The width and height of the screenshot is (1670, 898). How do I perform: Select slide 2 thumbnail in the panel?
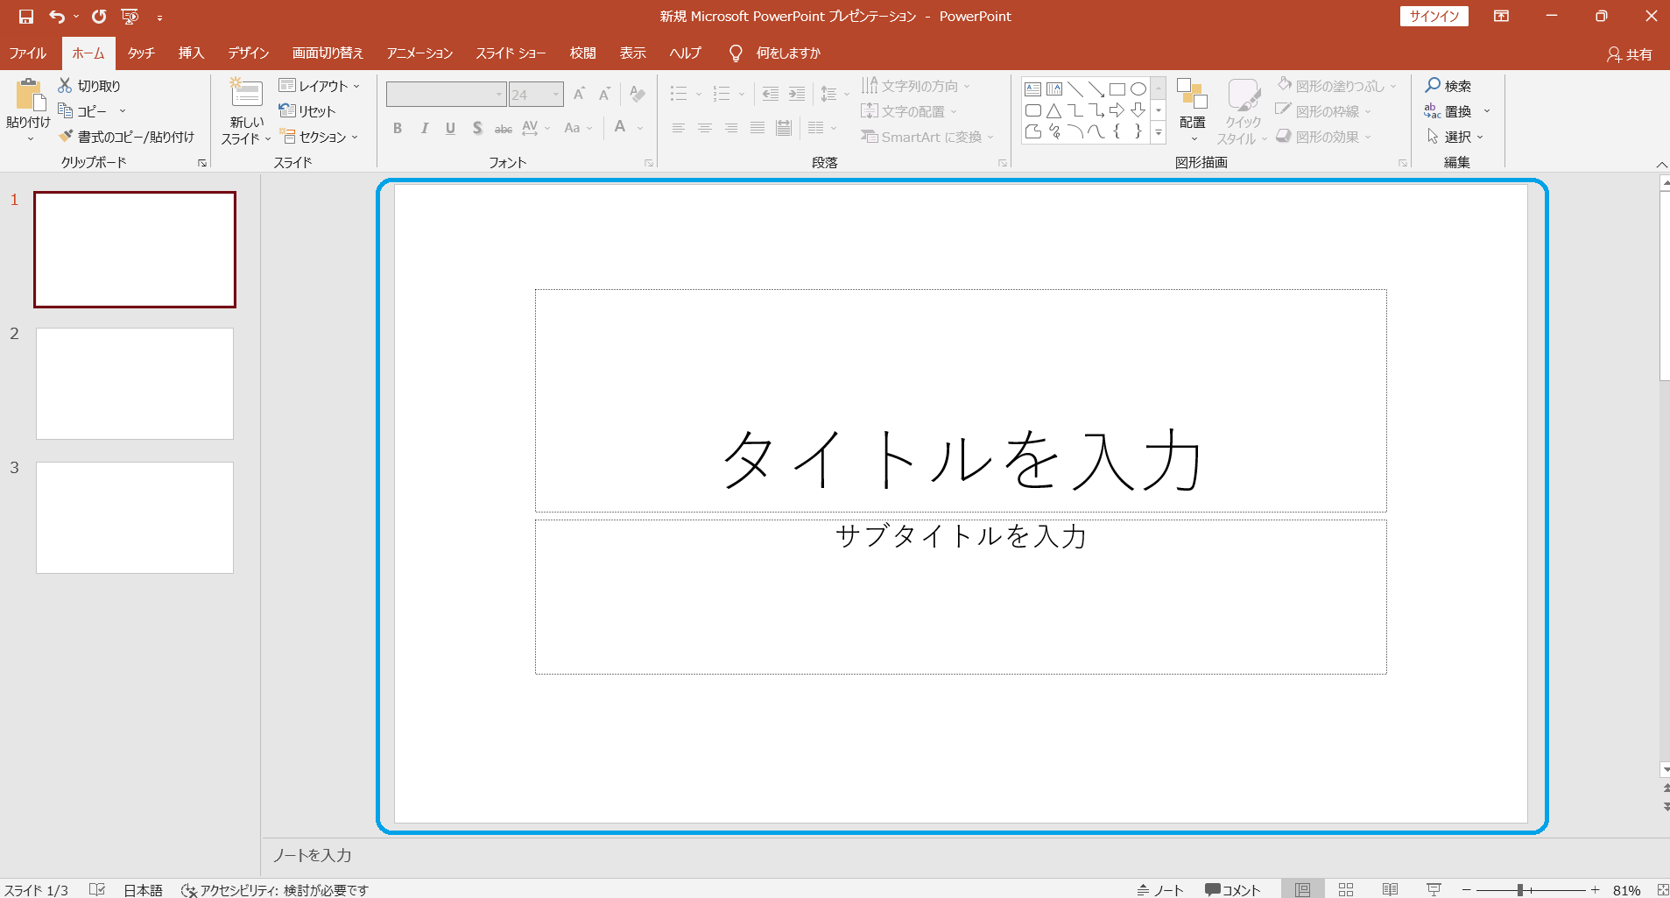pyautogui.click(x=135, y=384)
